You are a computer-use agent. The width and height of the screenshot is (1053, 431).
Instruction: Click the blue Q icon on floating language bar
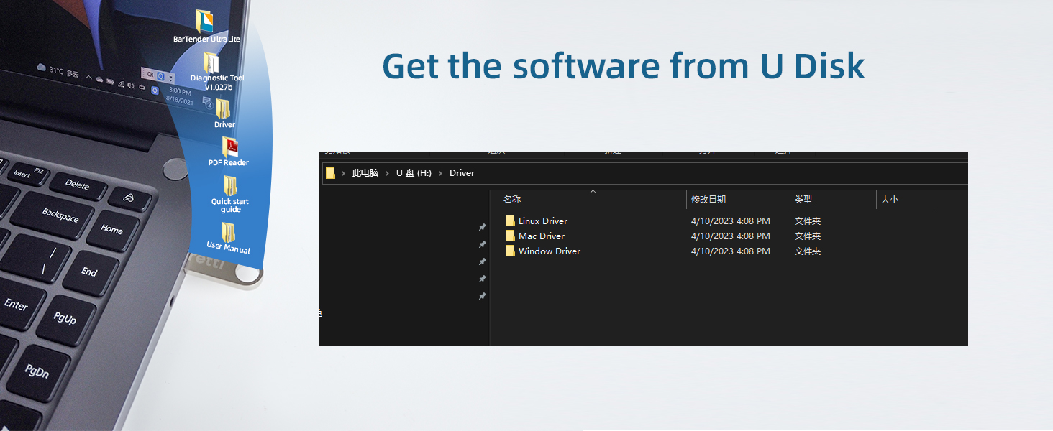[161, 76]
